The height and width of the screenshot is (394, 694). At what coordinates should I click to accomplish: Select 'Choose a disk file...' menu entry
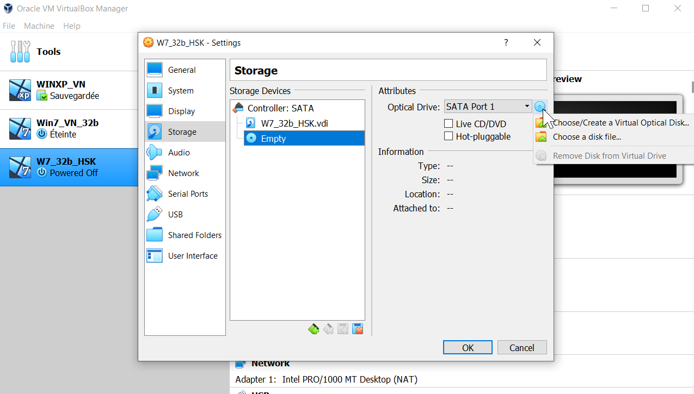(x=613, y=137)
